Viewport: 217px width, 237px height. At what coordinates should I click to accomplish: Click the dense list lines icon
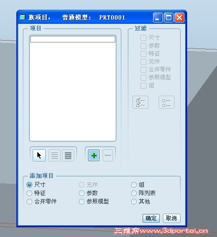[x=68, y=155]
